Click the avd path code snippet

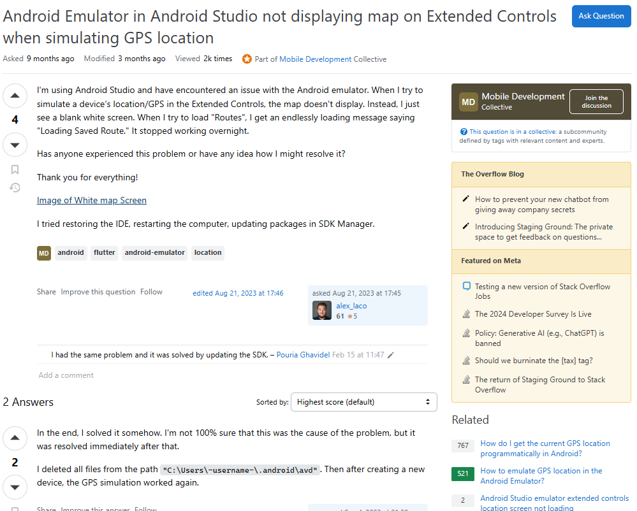(240, 470)
